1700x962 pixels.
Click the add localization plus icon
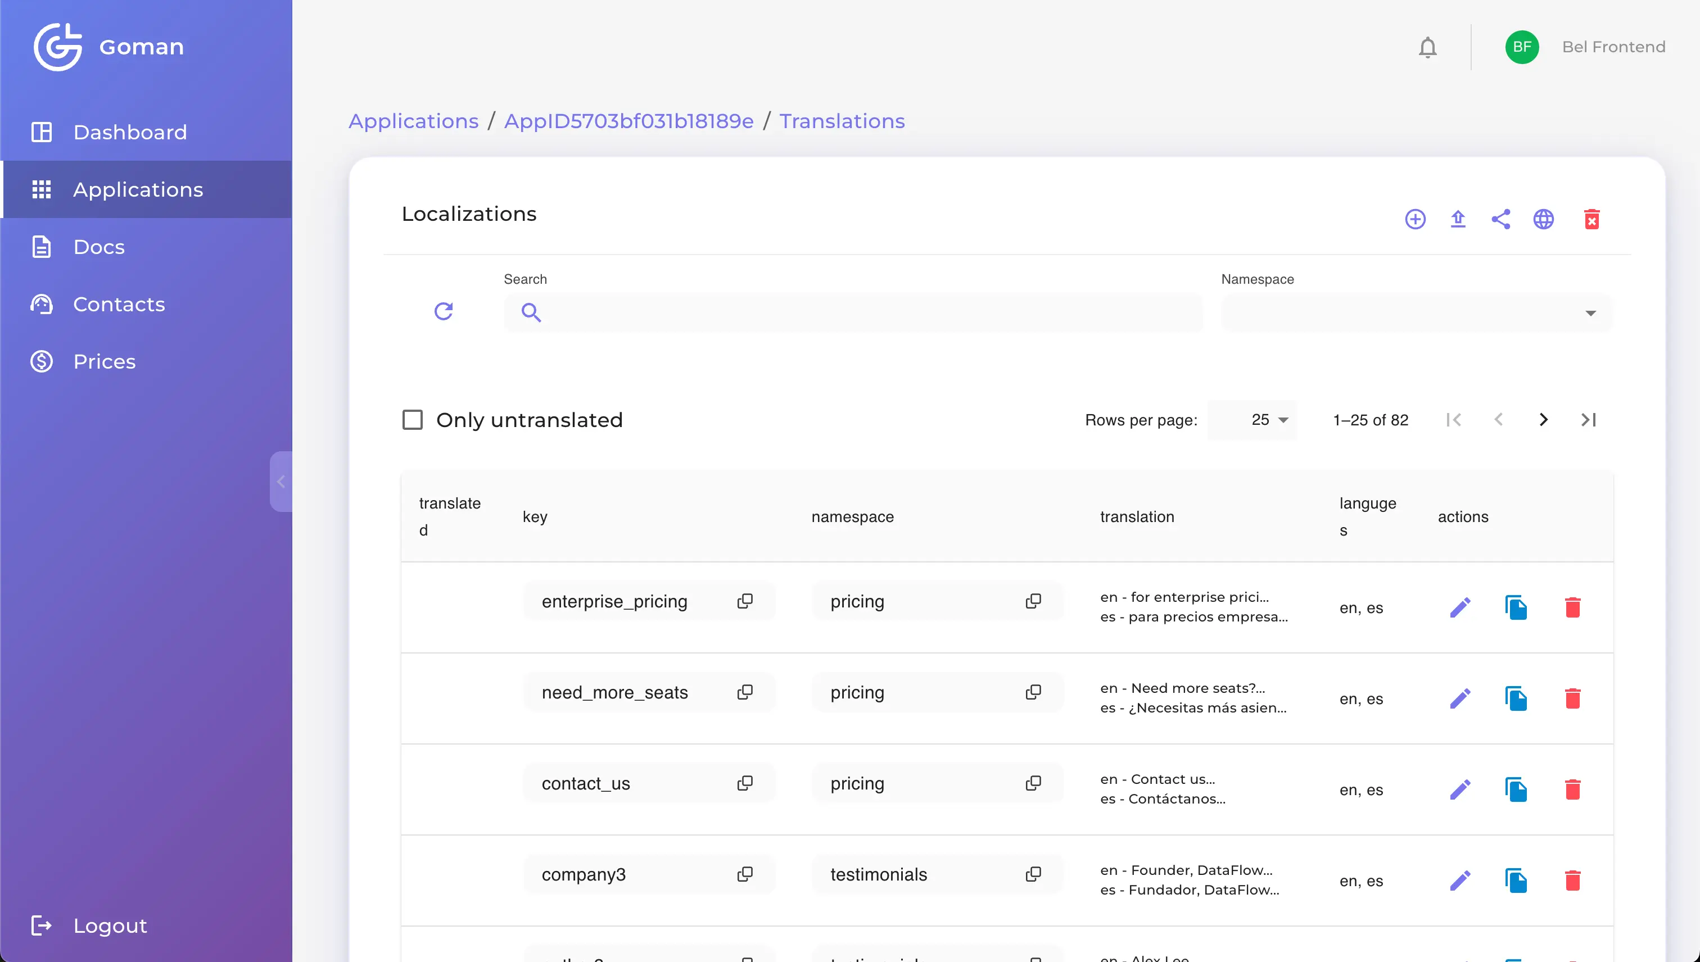pos(1414,219)
